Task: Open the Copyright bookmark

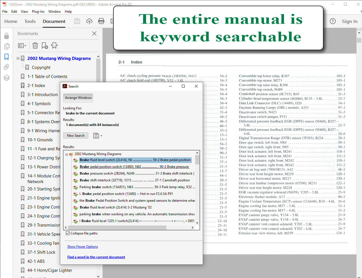Action: click(x=41, y=68)
